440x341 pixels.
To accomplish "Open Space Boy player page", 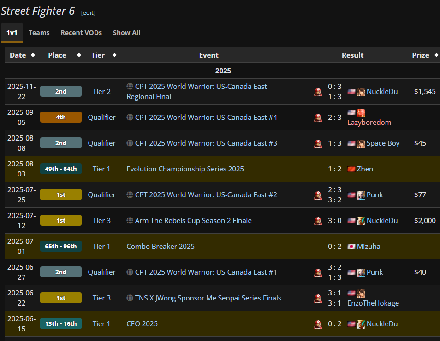I will 383,143.
